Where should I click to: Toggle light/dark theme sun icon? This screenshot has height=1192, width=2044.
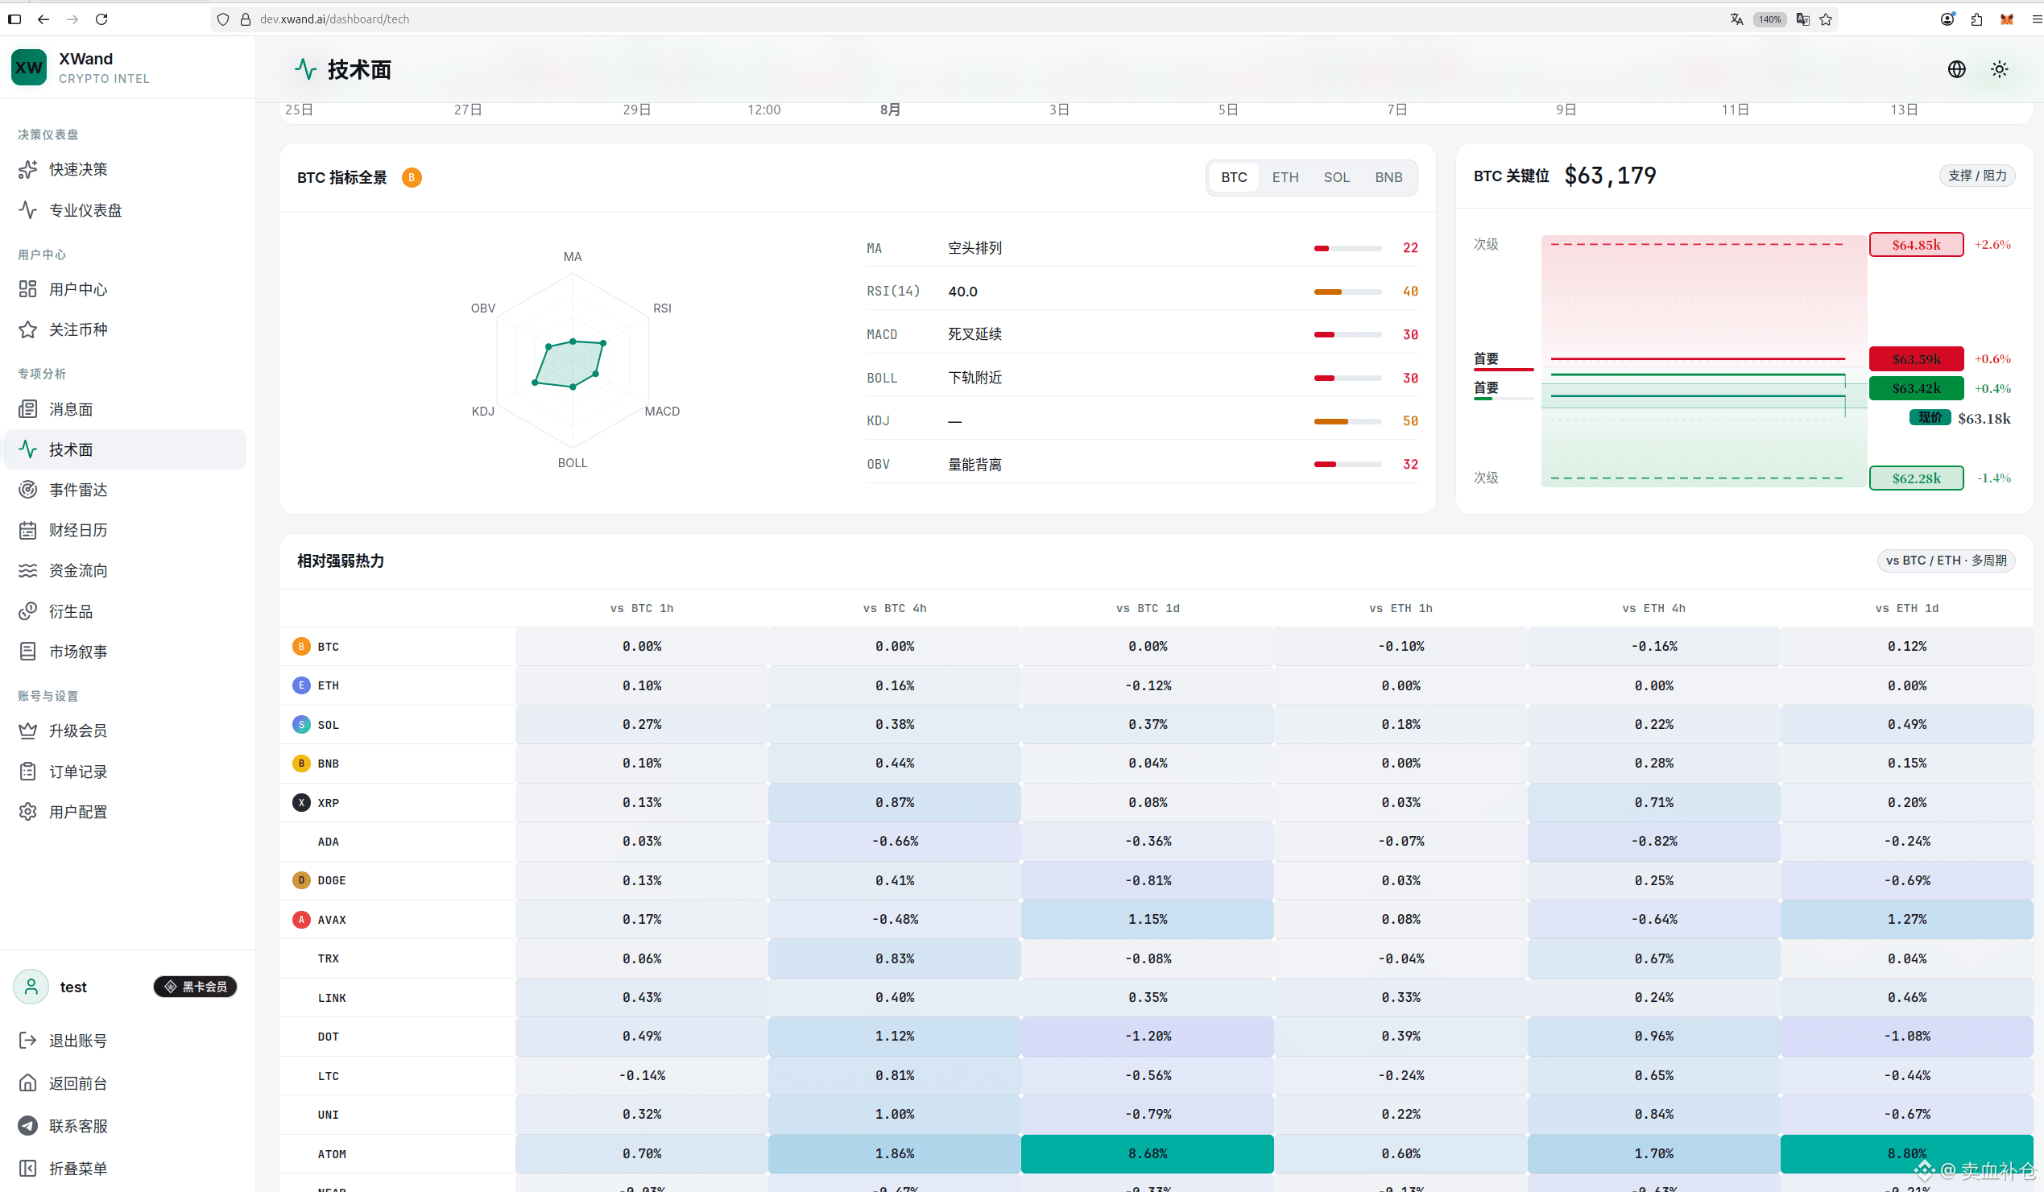pyautogui.click(x=2000, y=70)
